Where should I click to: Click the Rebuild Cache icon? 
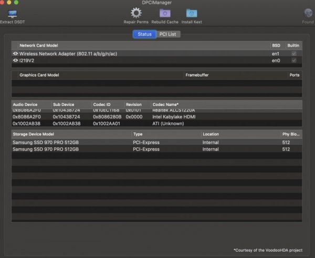coord(165,13)
